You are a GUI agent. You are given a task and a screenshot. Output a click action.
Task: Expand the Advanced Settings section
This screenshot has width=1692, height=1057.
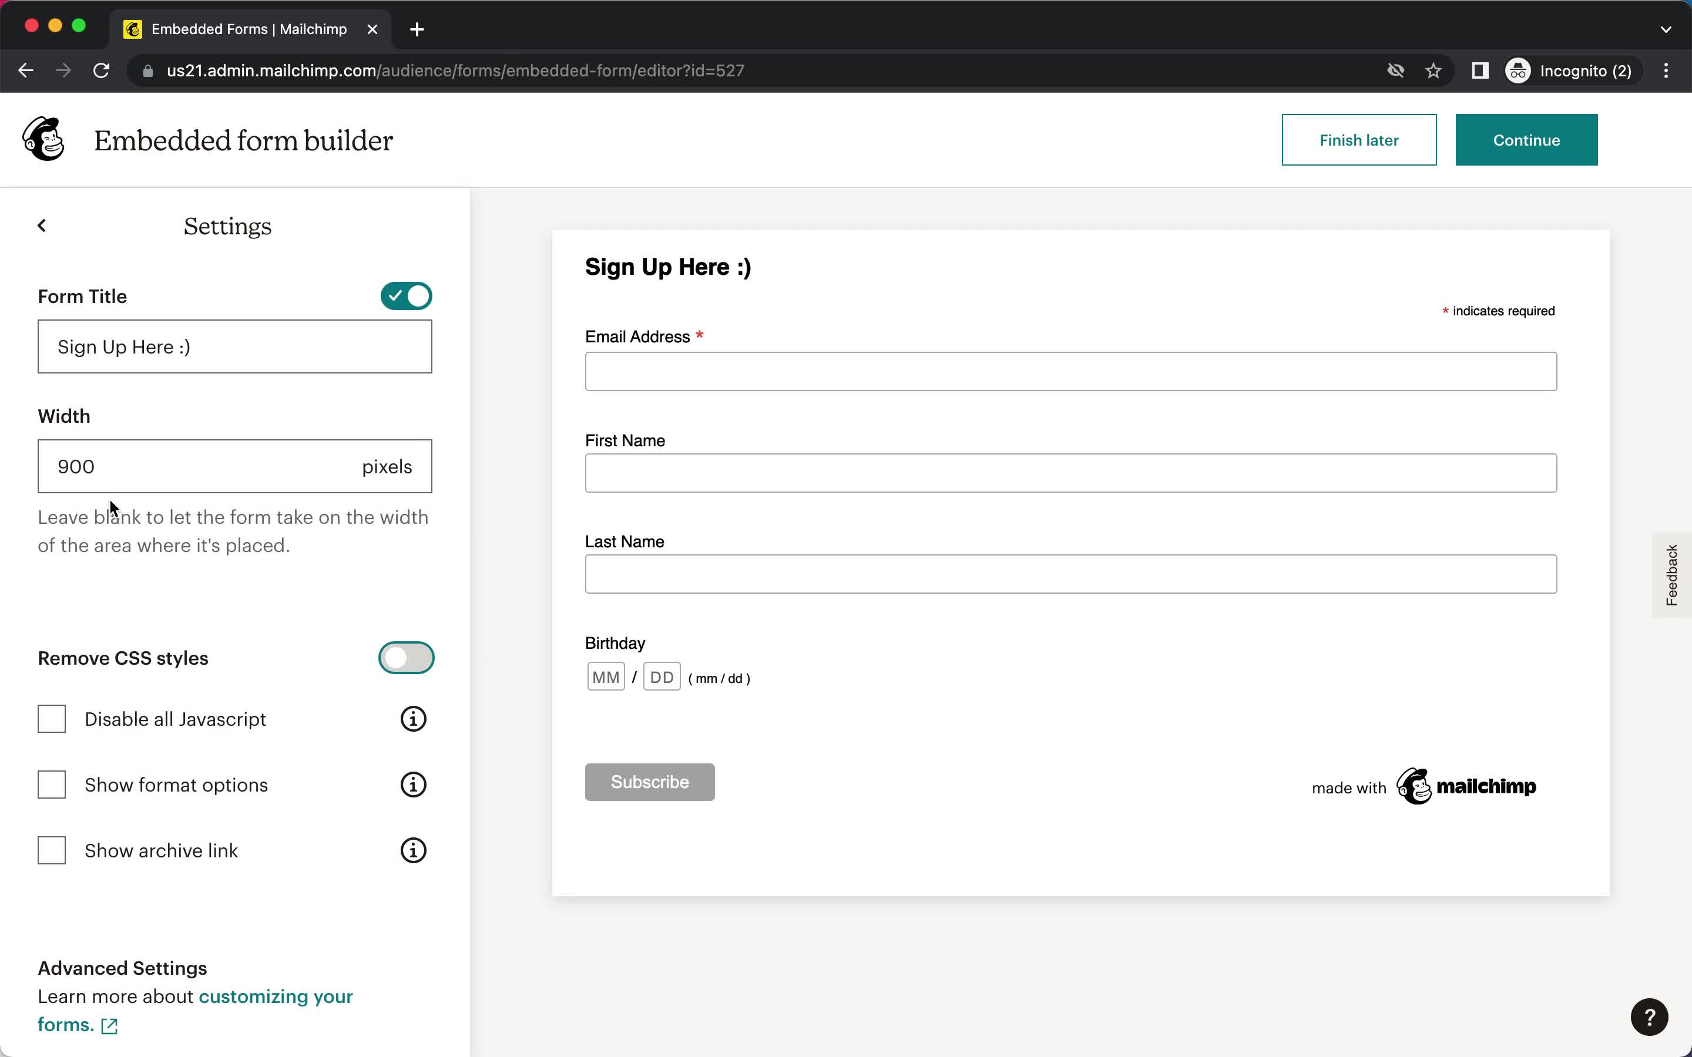pos(122,967)
